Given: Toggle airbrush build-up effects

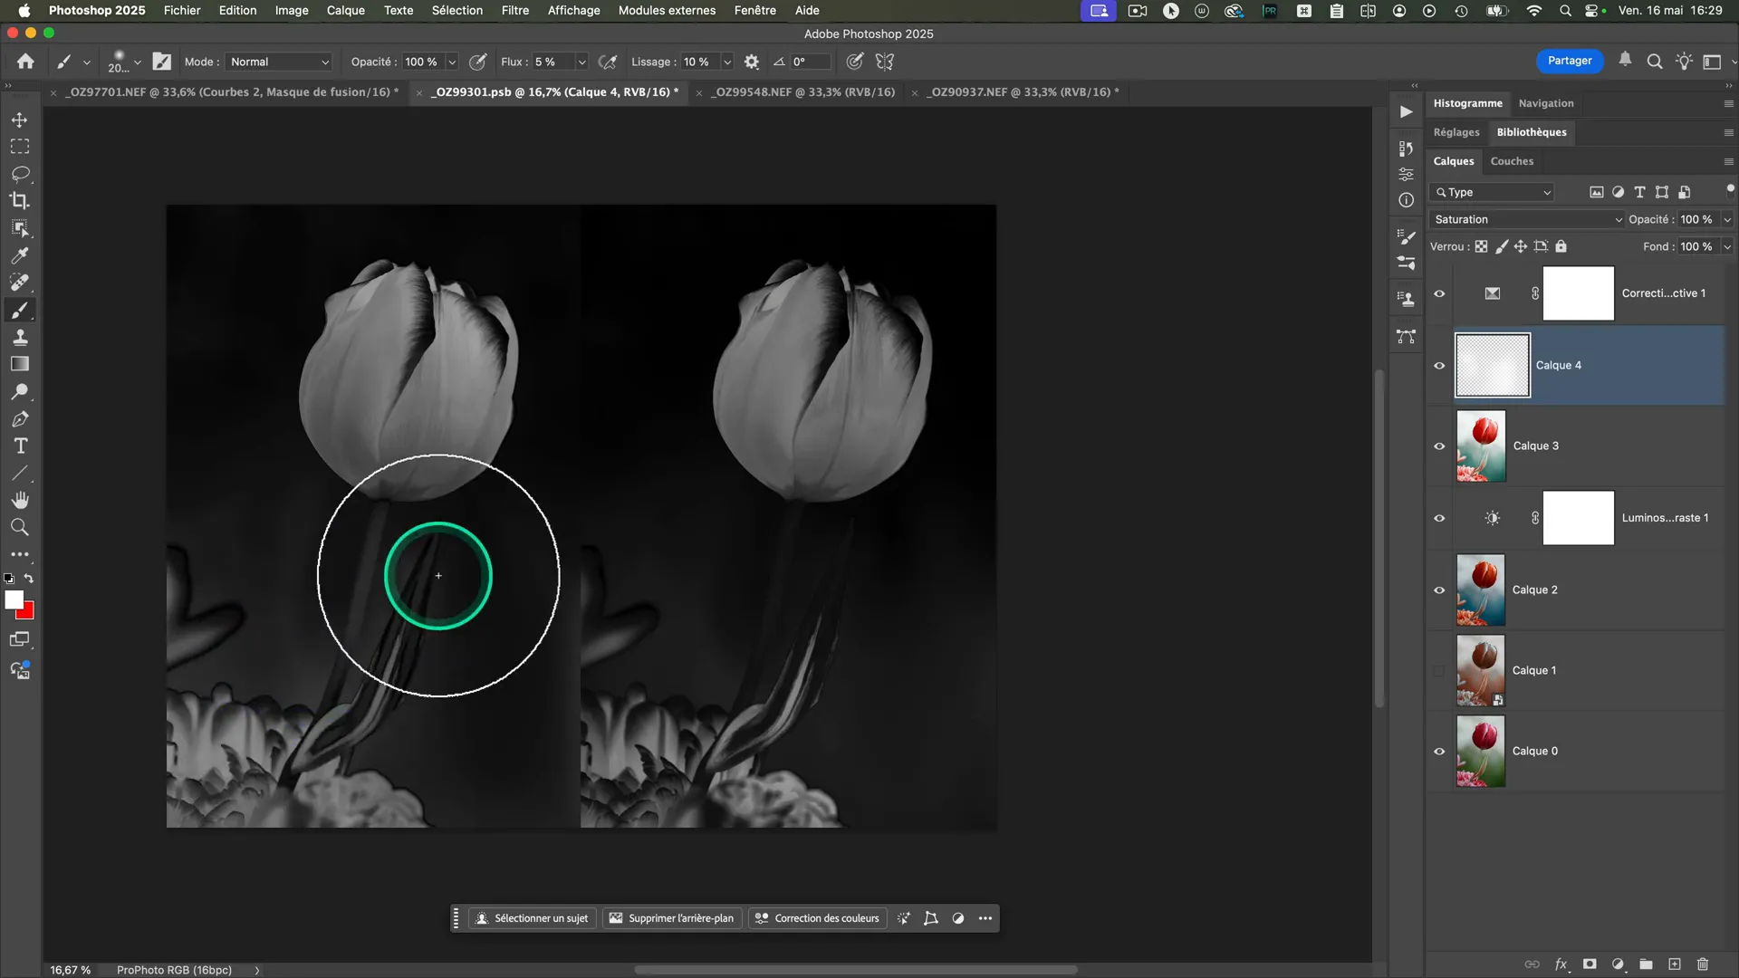Looking at the screenshot, I should tap(609, 62).
